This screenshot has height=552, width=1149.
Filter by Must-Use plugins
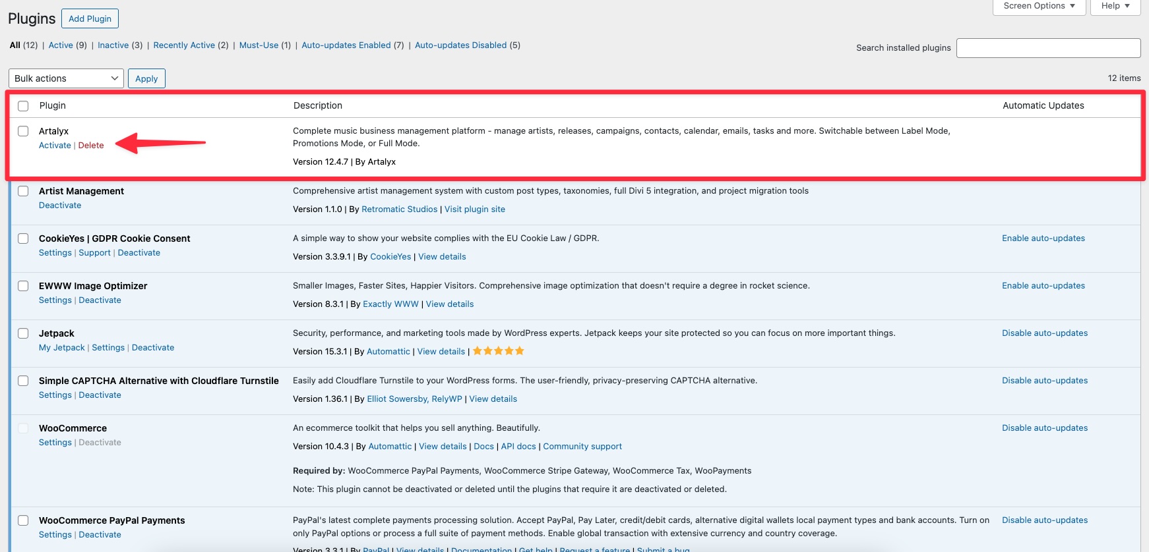click(259, 45)
